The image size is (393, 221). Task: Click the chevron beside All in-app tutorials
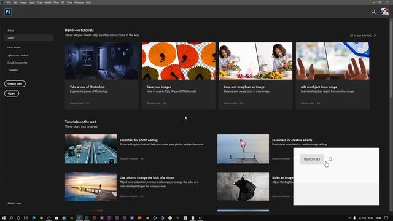[x=375, y=36]
